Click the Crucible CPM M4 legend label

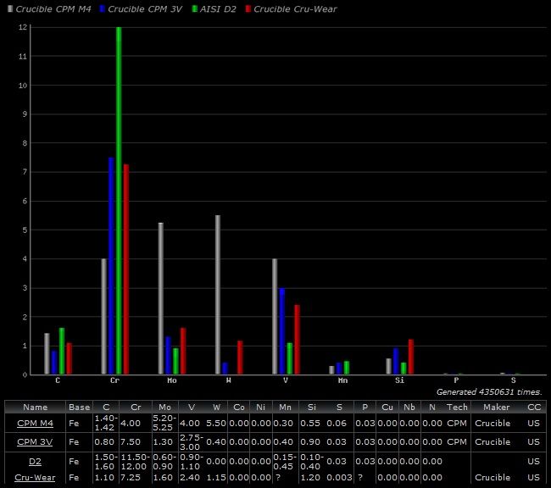coord(53,9)
